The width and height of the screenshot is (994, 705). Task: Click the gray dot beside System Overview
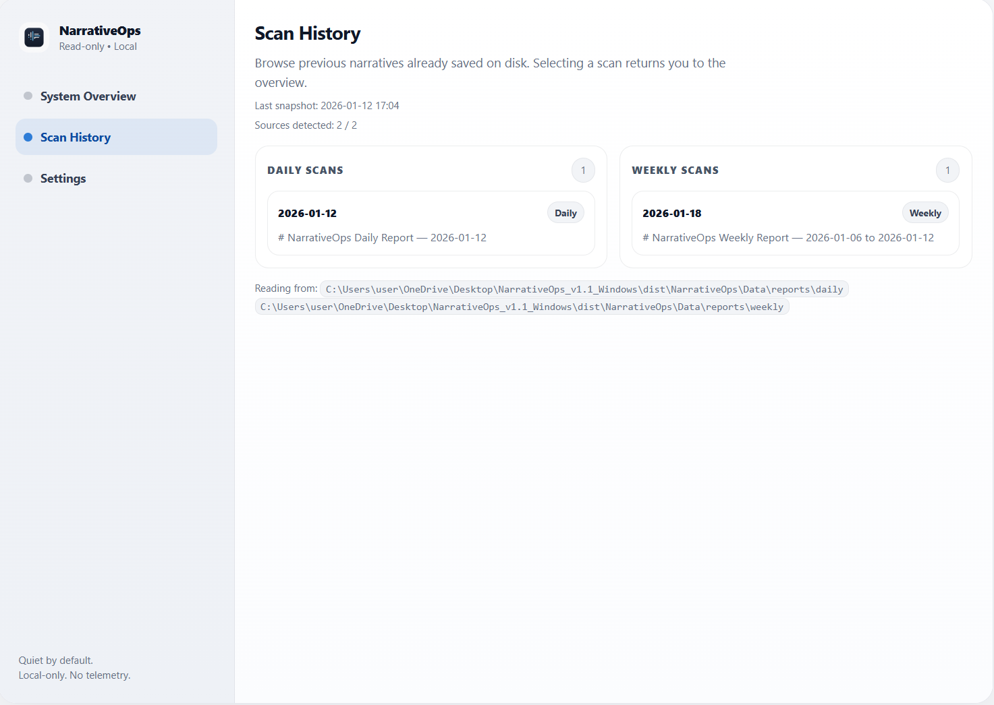click(x=28, y=96)
